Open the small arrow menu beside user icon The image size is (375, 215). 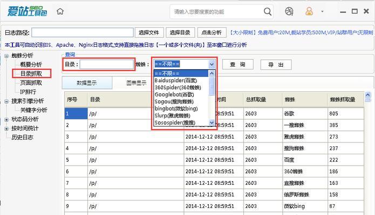tap(322, 11)
